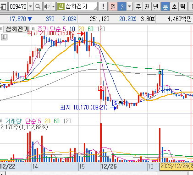This screenshot has height=175, width=193.
Task: Click the 14 hour mark on time axis
Action: [x=35, y=166]
